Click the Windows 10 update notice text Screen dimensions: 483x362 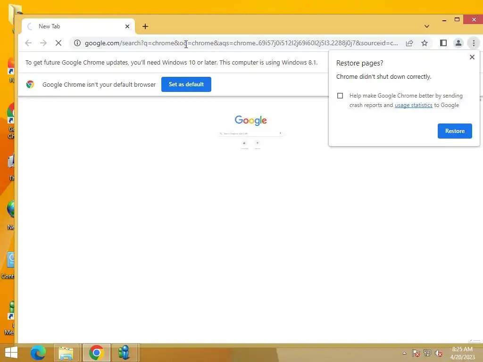pos(171,63)
